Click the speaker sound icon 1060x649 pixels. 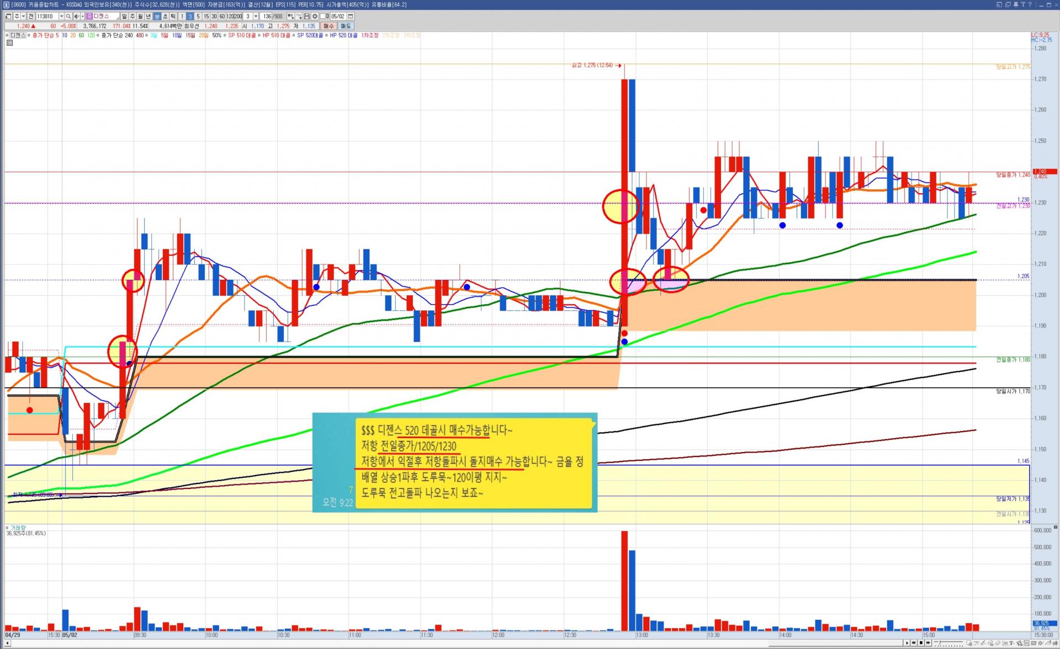click(x=77, y=17)
